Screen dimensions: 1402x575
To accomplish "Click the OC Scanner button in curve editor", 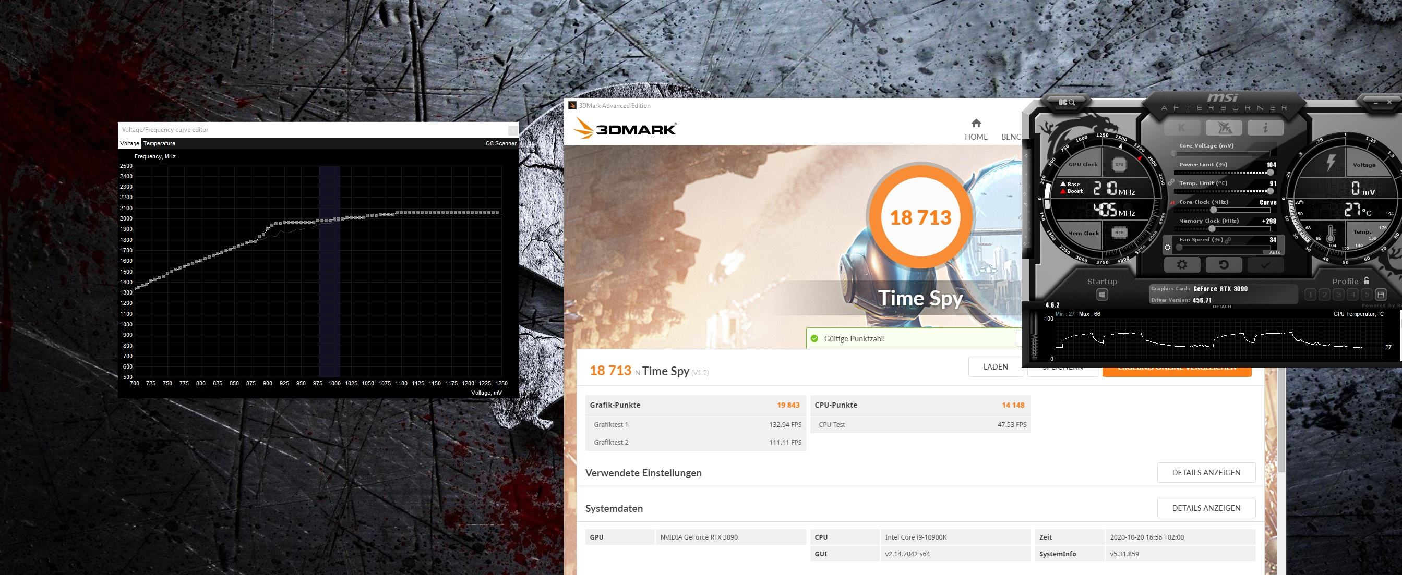I will (x=501, y=143).
